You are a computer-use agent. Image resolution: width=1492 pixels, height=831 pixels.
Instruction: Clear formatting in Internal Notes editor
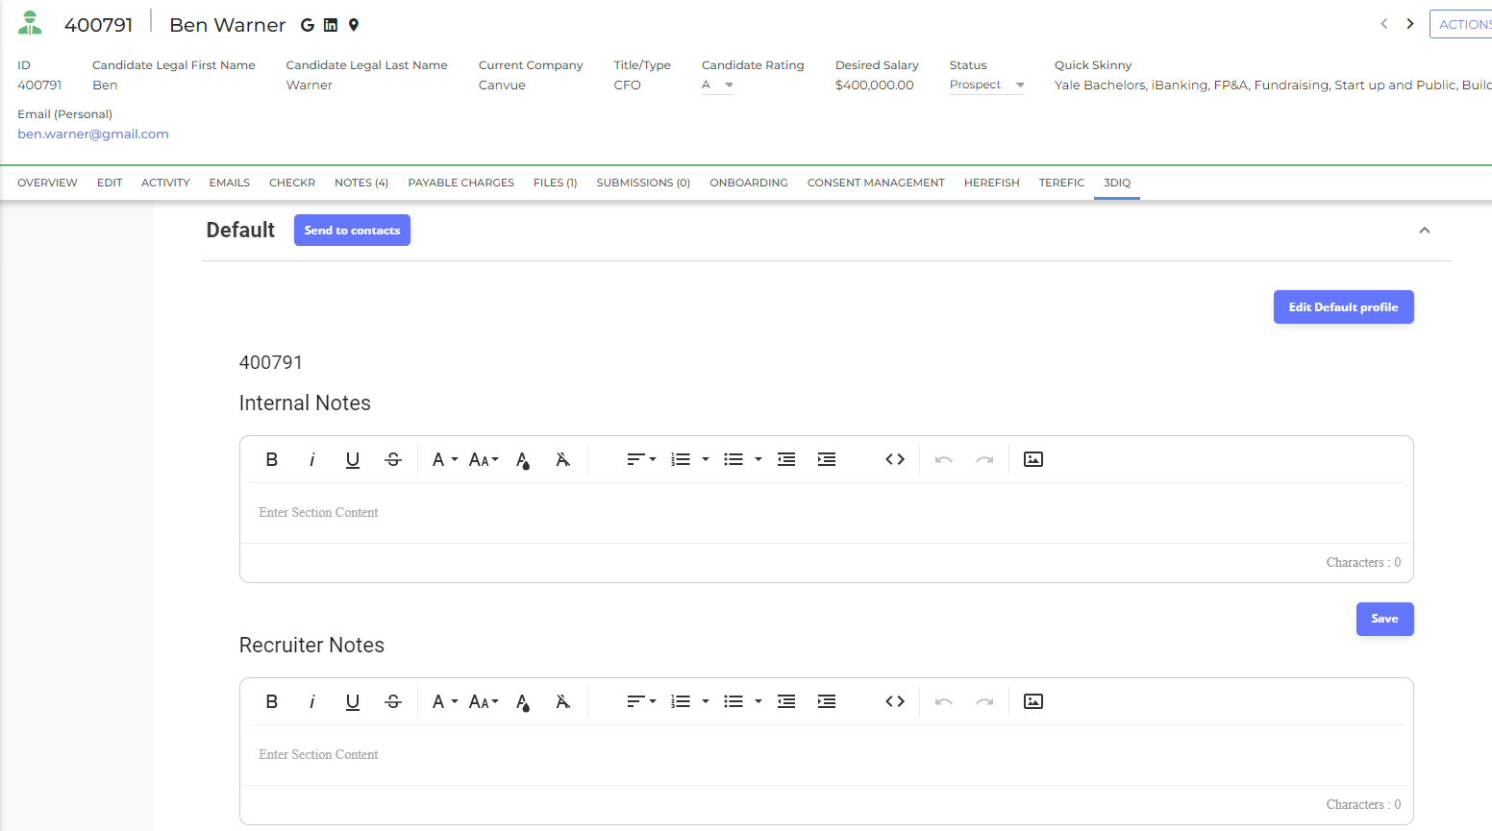(x=563, y=459)
